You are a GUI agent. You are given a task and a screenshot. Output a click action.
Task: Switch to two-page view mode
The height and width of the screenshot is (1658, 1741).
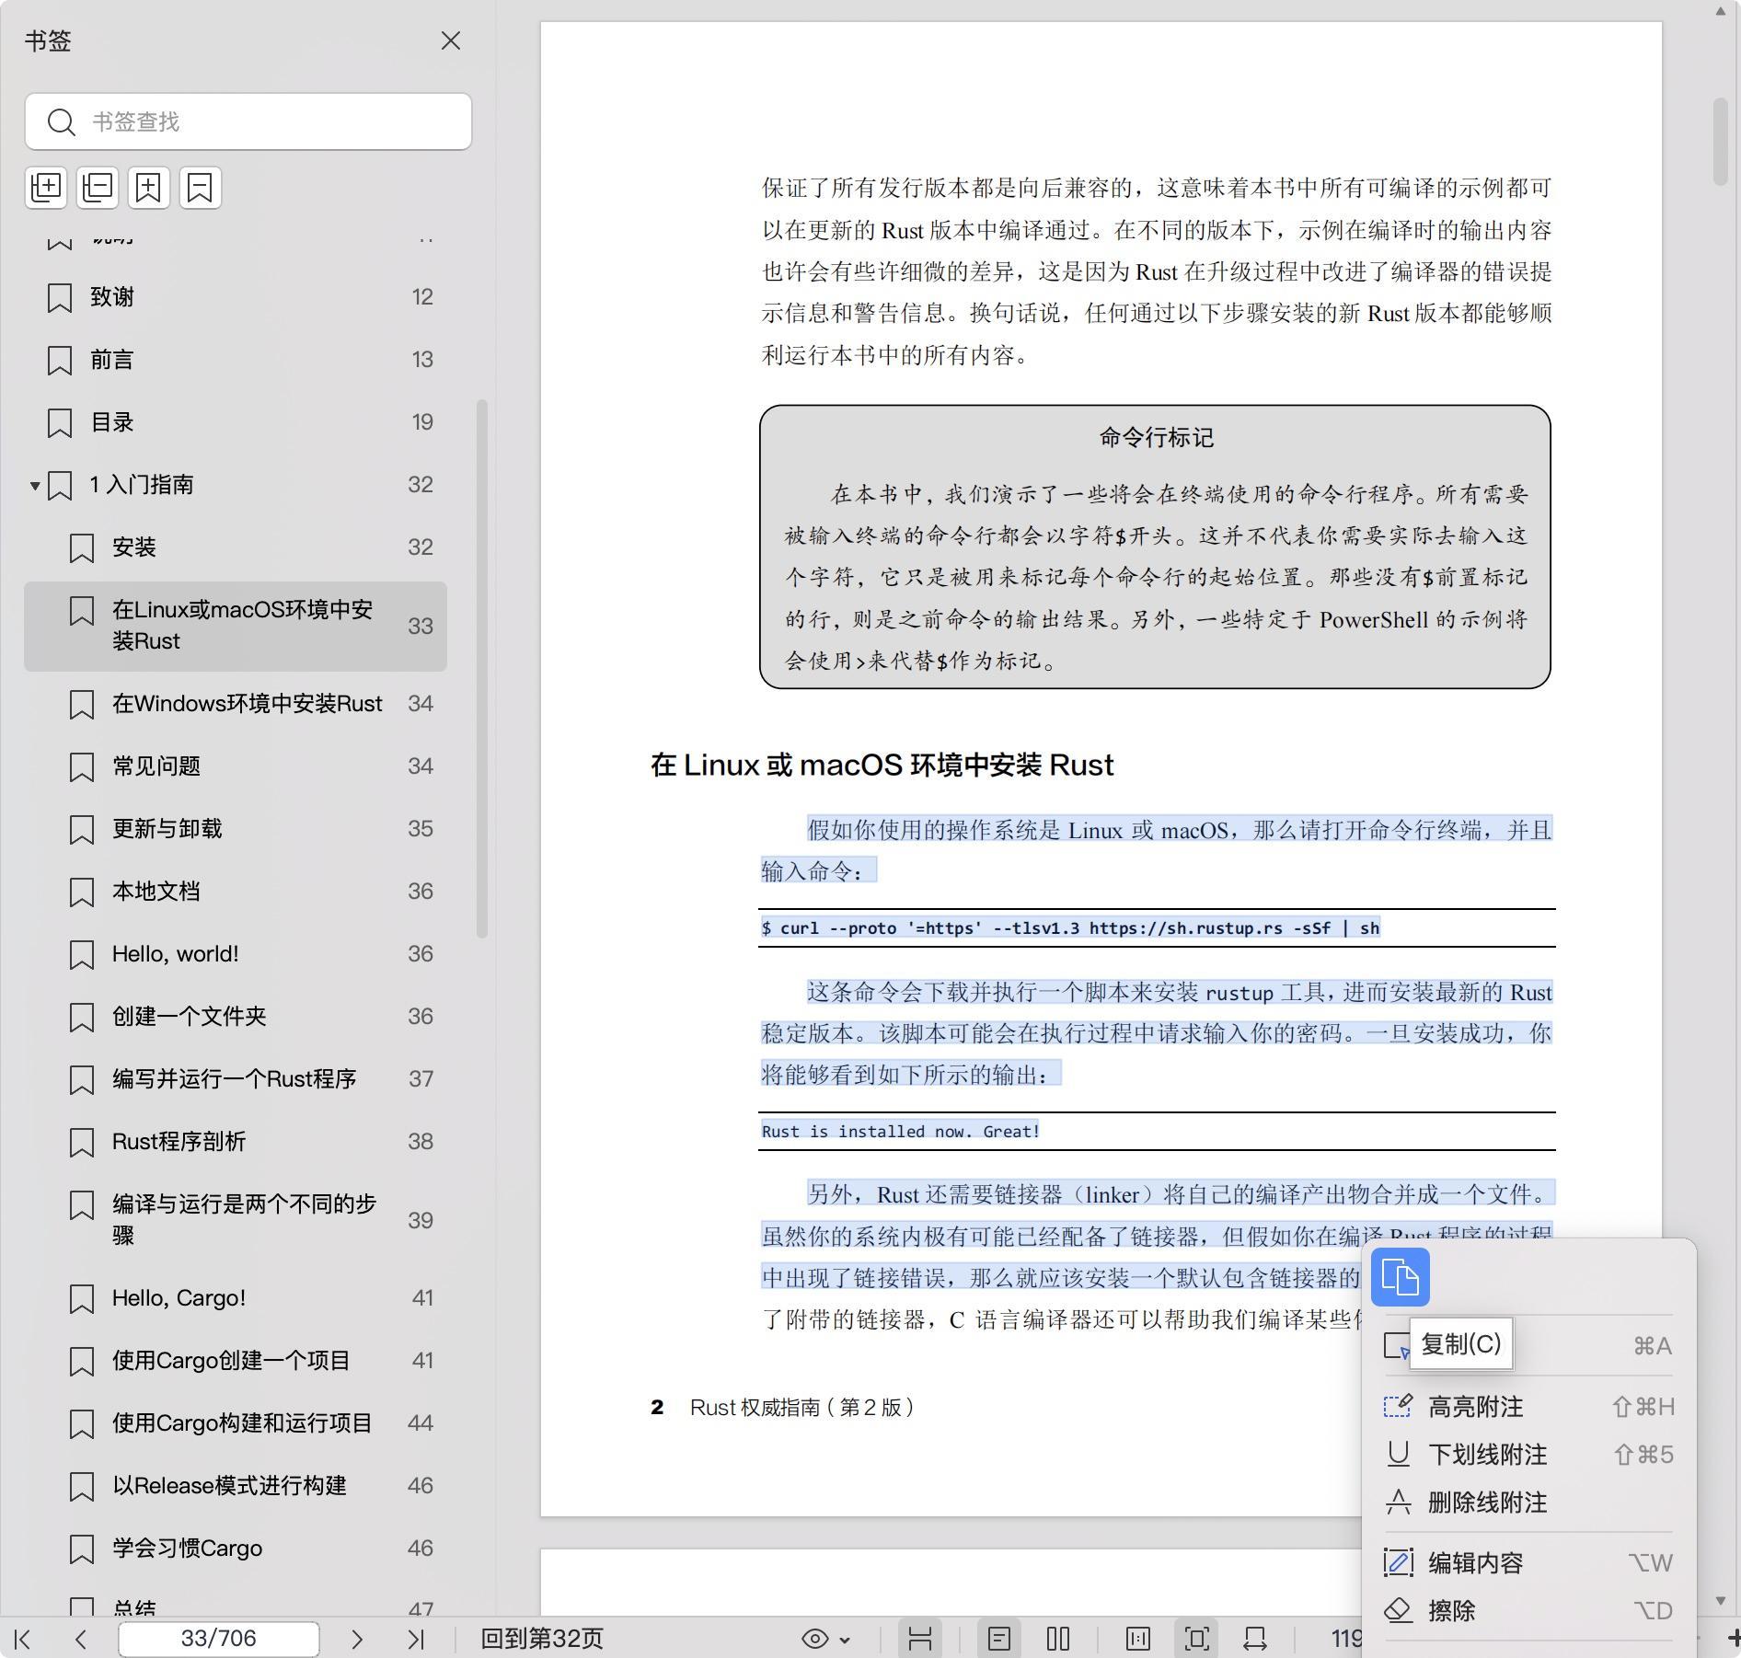click(1058, 1639)
